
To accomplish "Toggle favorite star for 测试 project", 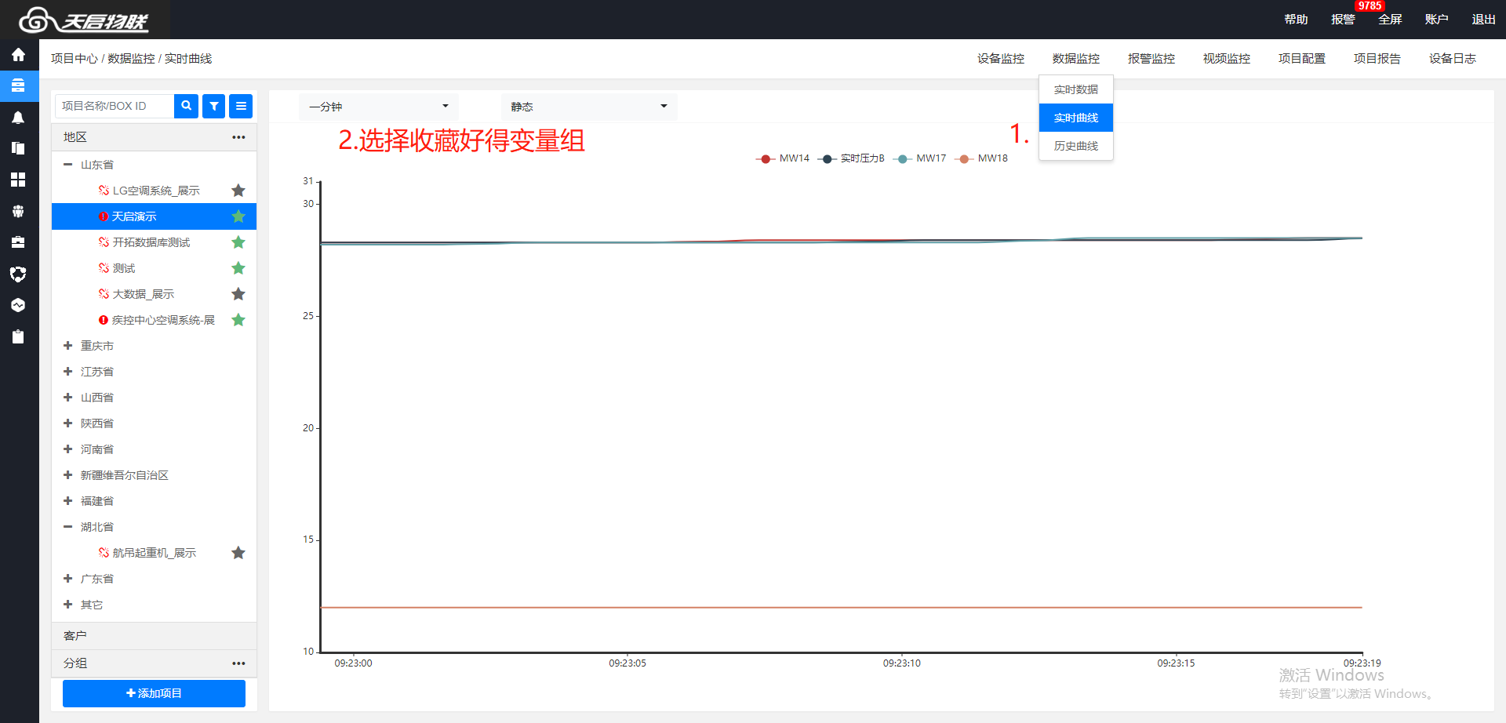I will coord(238,268).
